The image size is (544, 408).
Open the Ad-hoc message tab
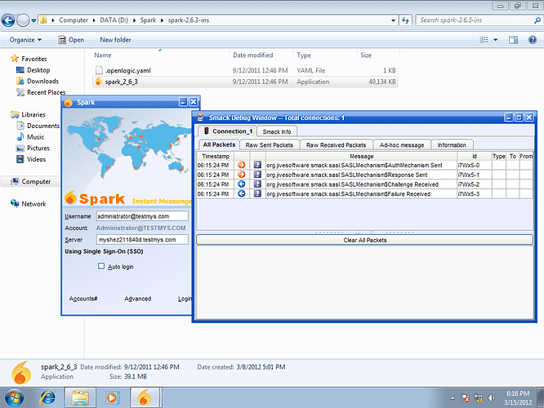pyautogui.click(x=402, y=145)
